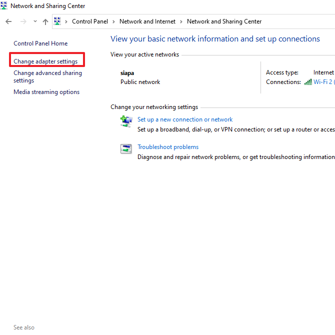Go up one level with Up arrow
Screen dimensions: 335x335
click(x=45, y=21)
